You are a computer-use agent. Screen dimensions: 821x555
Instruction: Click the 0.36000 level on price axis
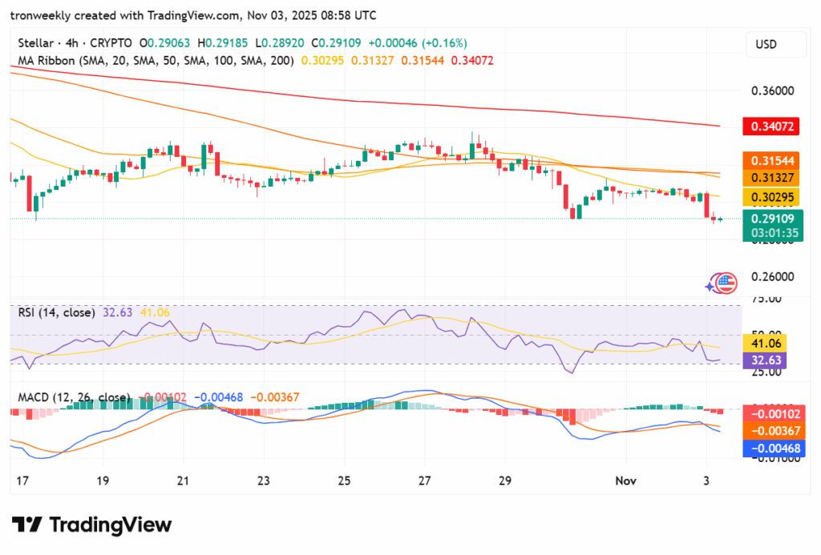coord(774,91)
